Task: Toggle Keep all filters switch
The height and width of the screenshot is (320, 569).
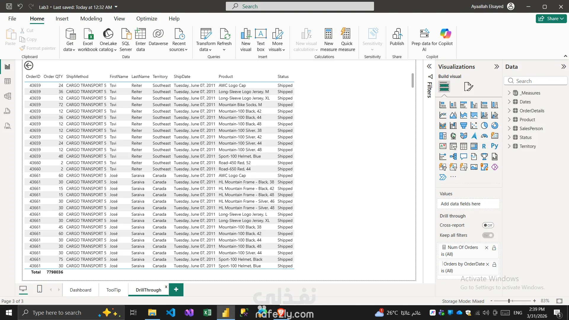Action: (x=488, y=235)
